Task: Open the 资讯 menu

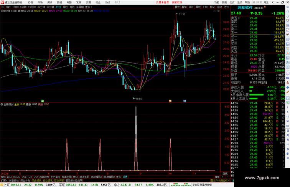Action: pos(50,2)
